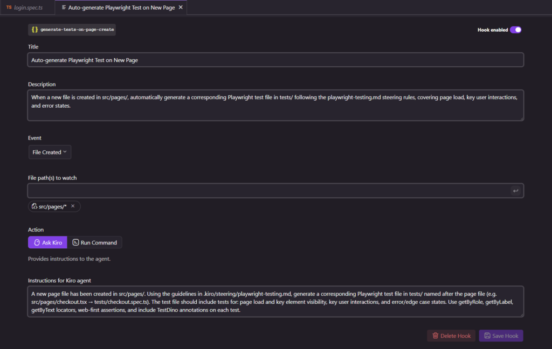Select the Ask Kiro action option

(x=47, y=242)
